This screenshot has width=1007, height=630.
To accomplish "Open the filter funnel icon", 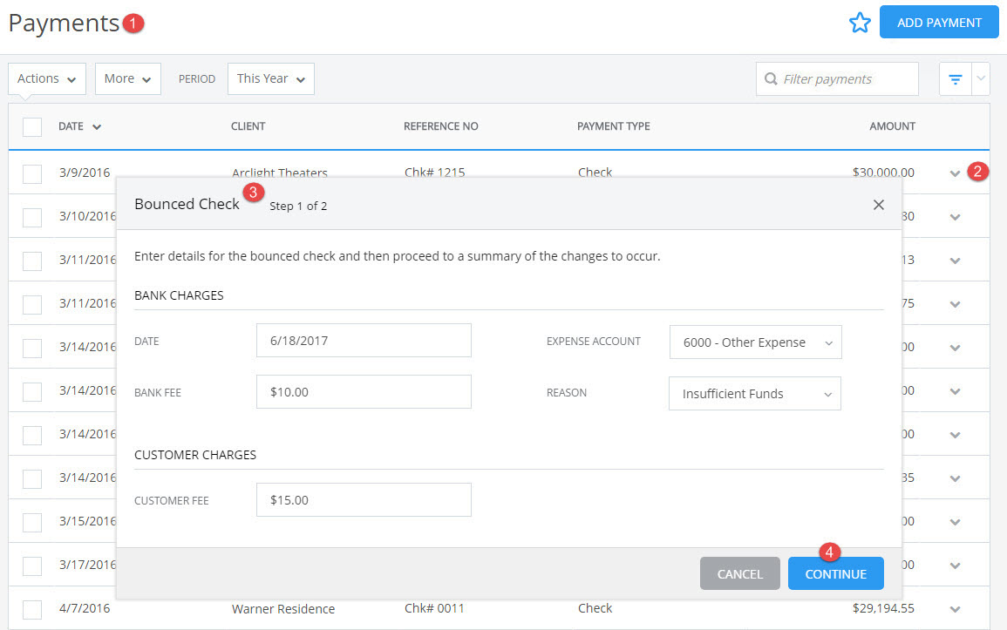I will [956, 78].
